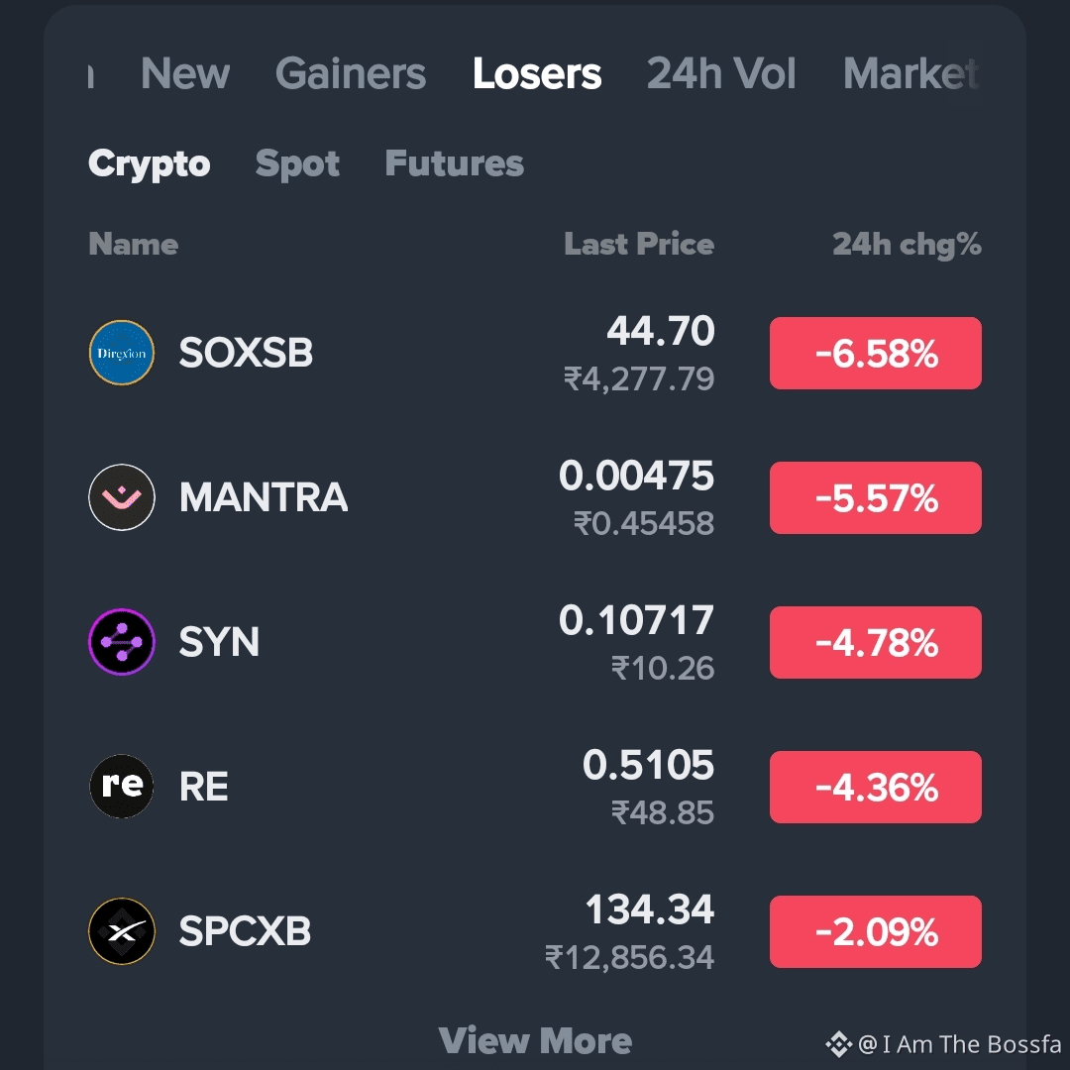Select the SYN purple network icon
Image resolution: width=1070 pixels, height=1070 pixels.
click(122, 642)
